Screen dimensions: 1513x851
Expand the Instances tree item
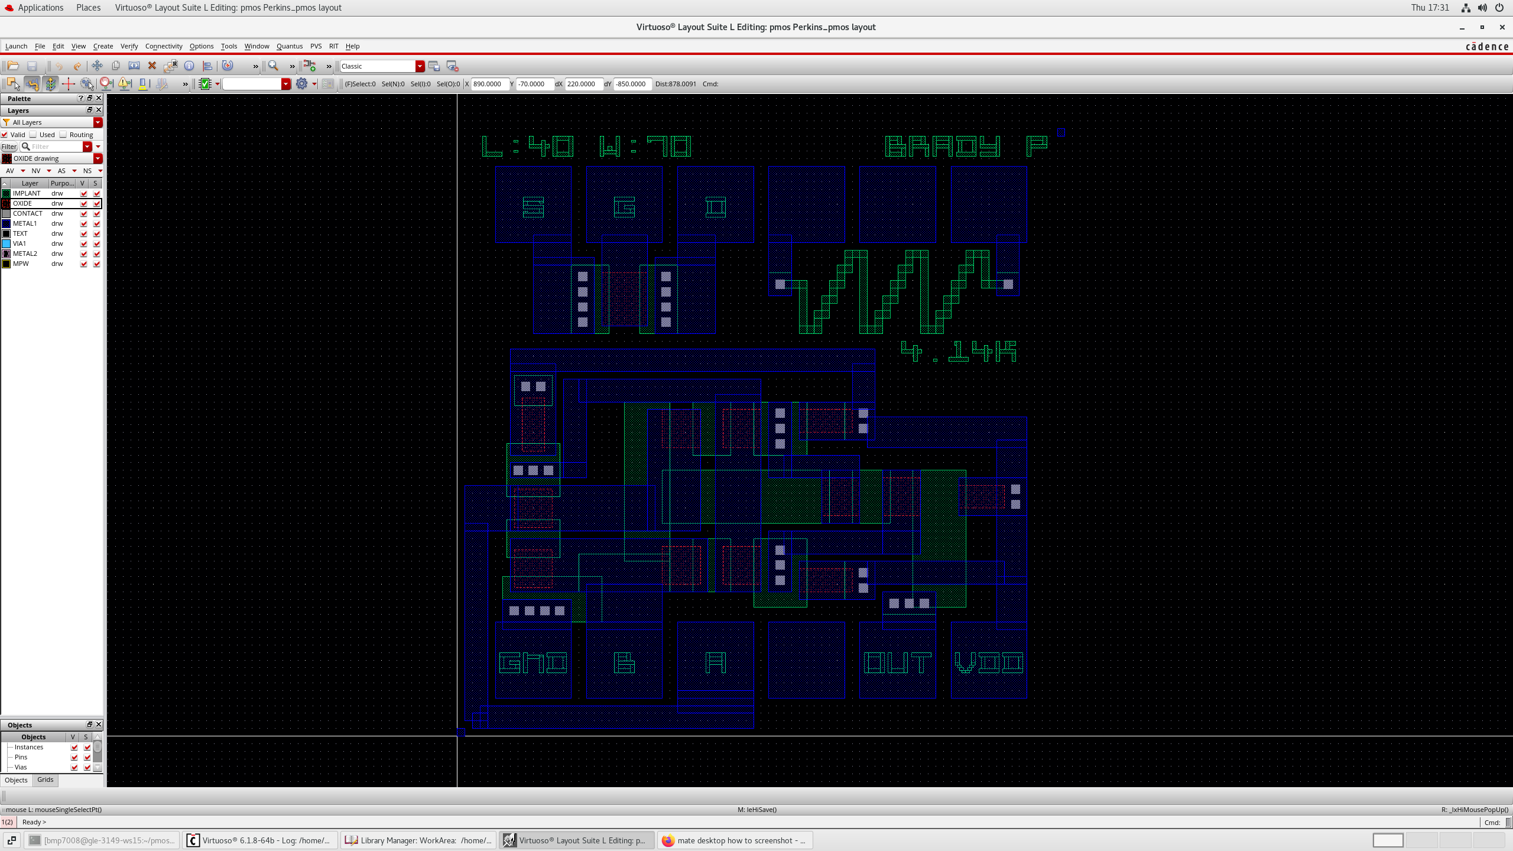pos(8,746)
